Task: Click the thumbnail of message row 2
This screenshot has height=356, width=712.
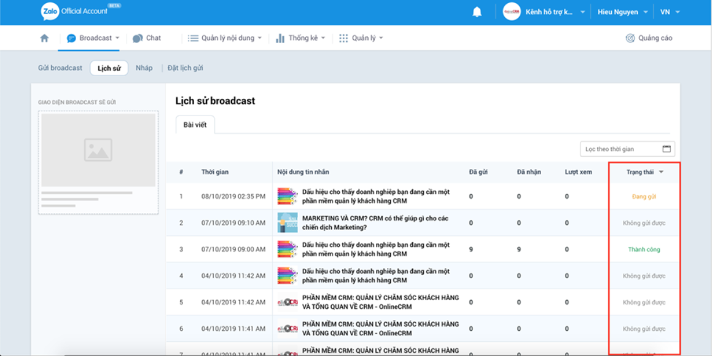Action: tap(288, 223)
